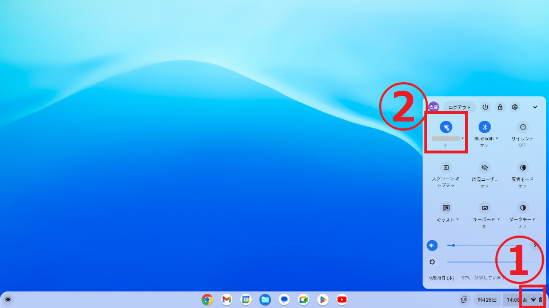The width and height of the screenshot is (549, 308).
Task: Click the ログアウト button
Action: coord(459,107)
